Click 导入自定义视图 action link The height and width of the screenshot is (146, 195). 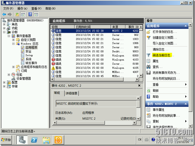165,44
